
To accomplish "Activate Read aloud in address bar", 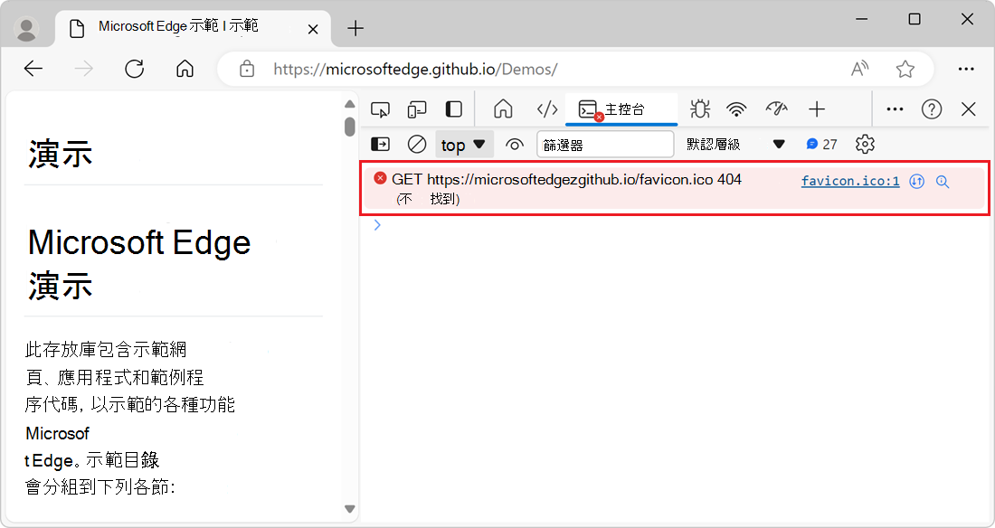I will coord(860,69).
